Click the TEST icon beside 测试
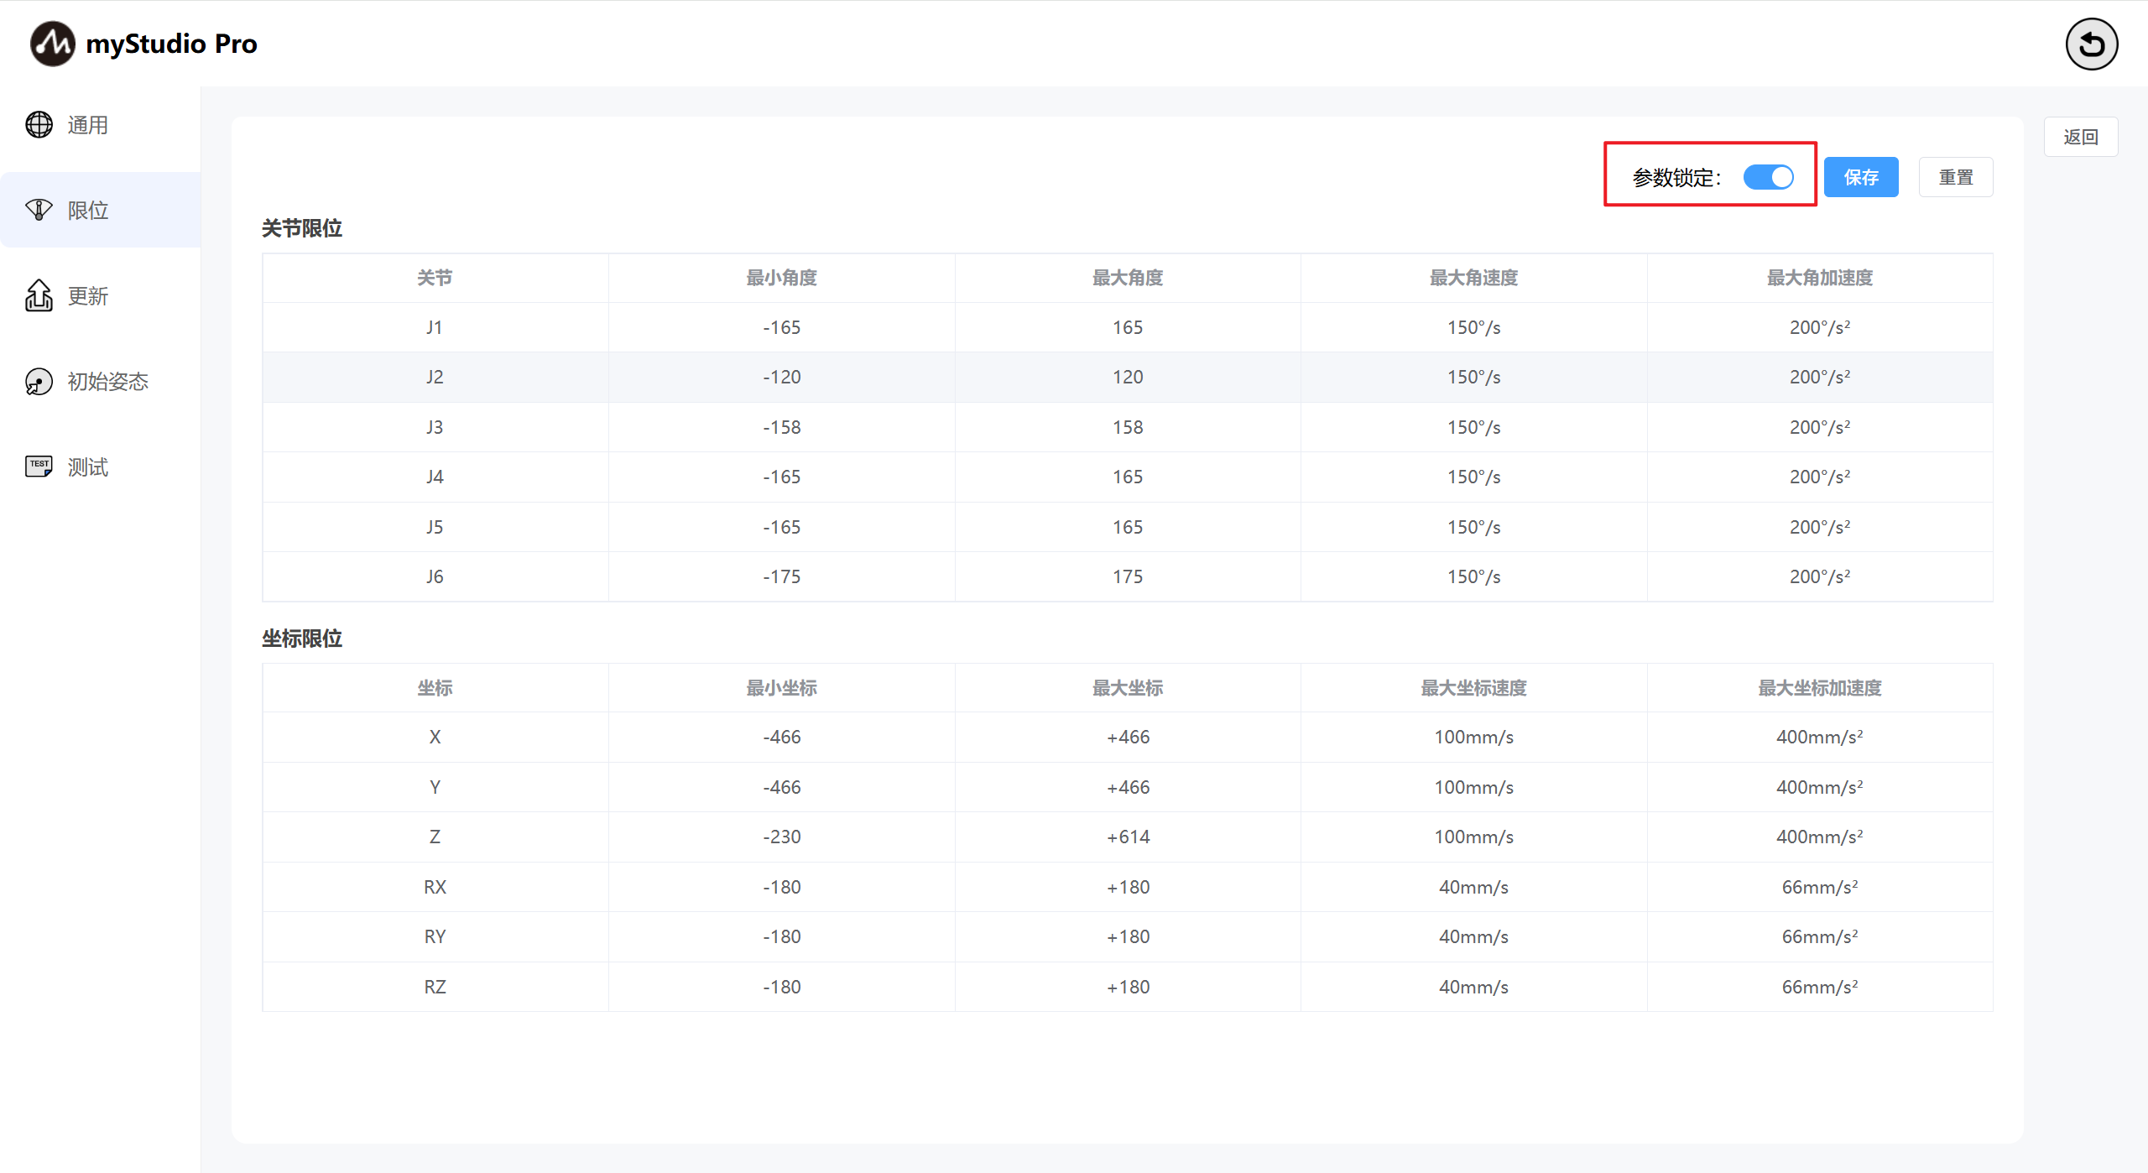Screen dimensions: 2148x1173 pyautogui.click(x=39, y=467)
